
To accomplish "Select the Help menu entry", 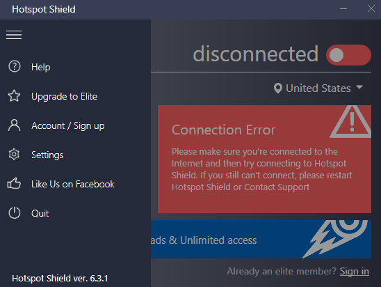I will tap(40, 67).
